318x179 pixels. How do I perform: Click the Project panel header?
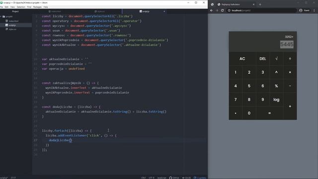(15, 11)
